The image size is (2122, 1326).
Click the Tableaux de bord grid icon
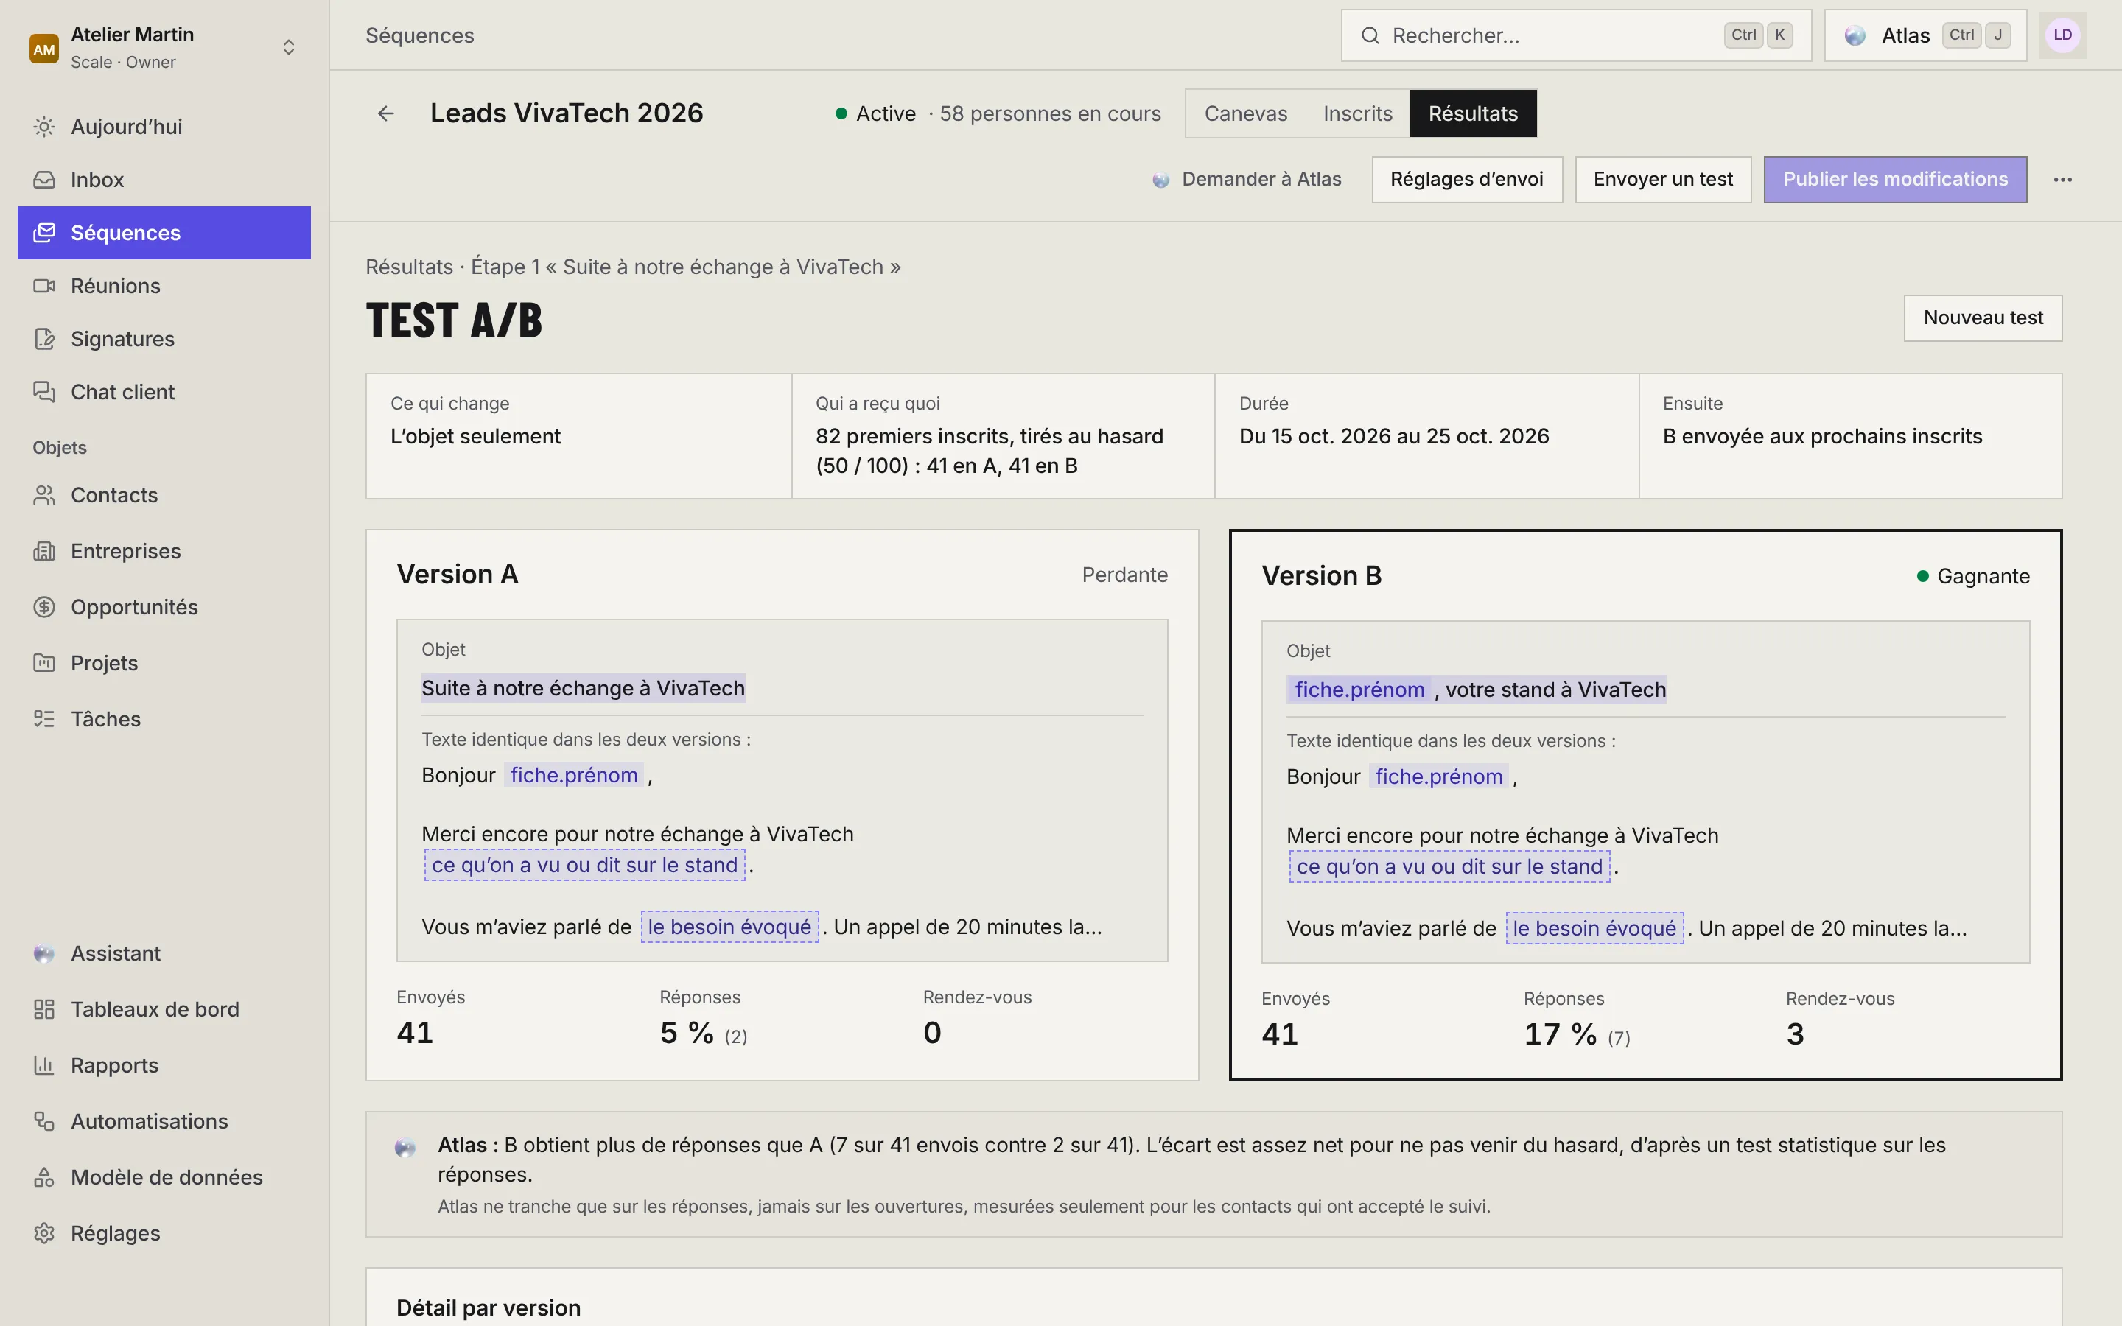click(x=44, y=1009)
